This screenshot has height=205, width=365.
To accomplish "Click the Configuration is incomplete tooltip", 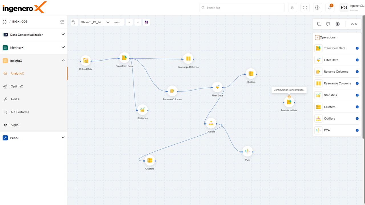I will point(289,90).
